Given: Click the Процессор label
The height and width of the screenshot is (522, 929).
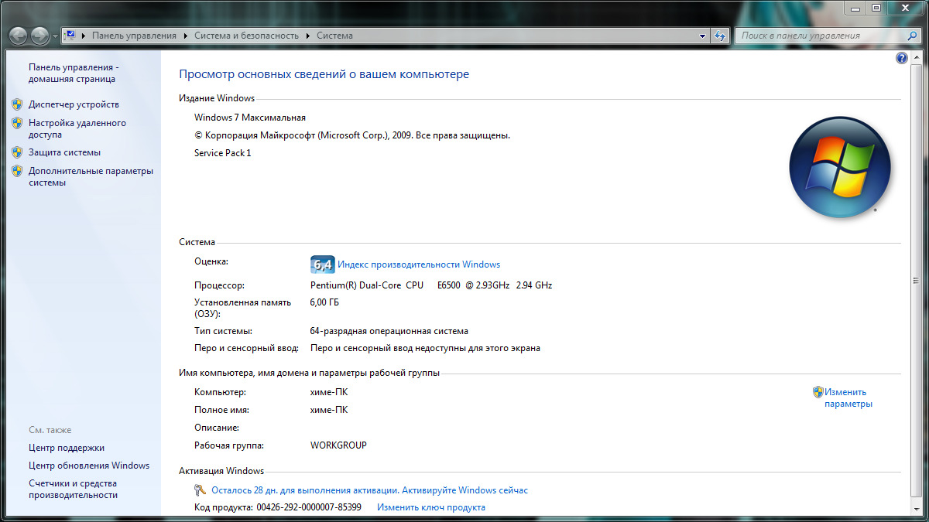Looking at the screenshot, I should (219, 285).
